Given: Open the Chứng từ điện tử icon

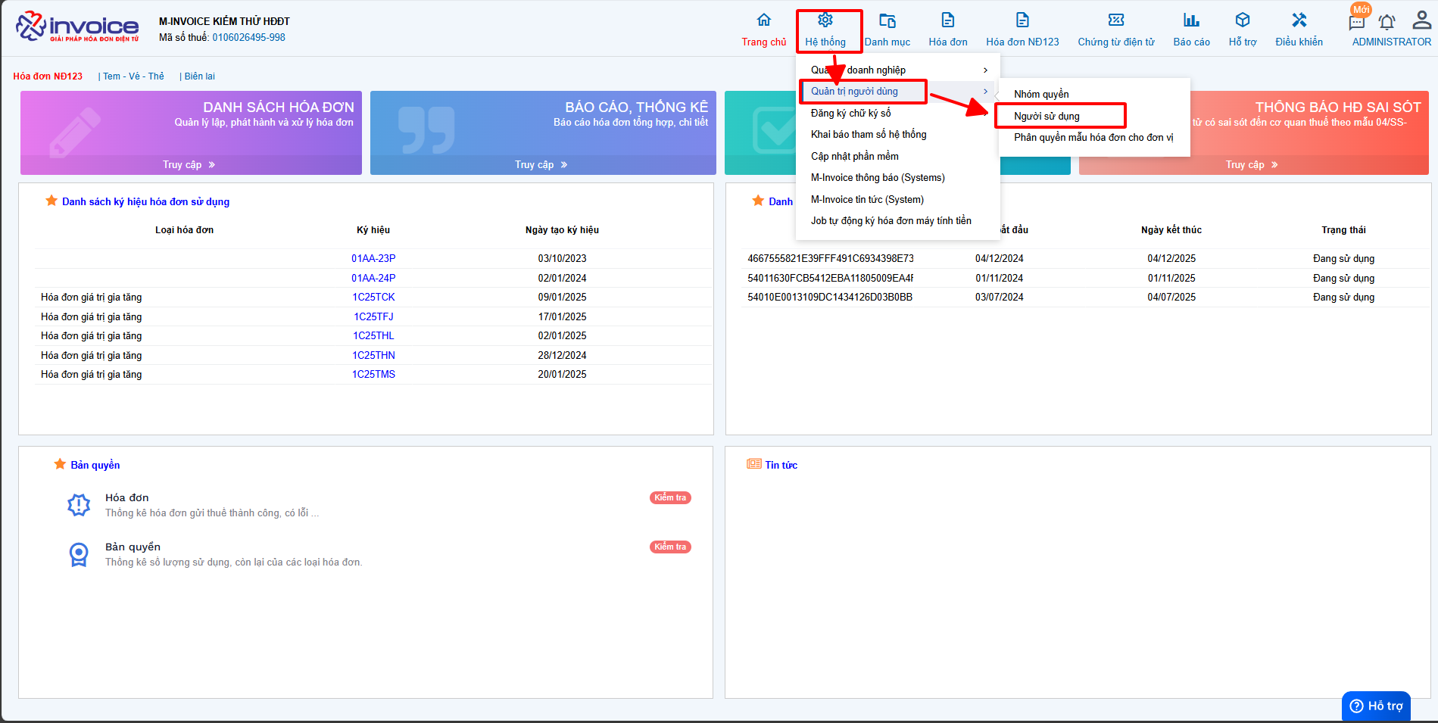Looking at the screenshot, I should tap(1116, 20).
